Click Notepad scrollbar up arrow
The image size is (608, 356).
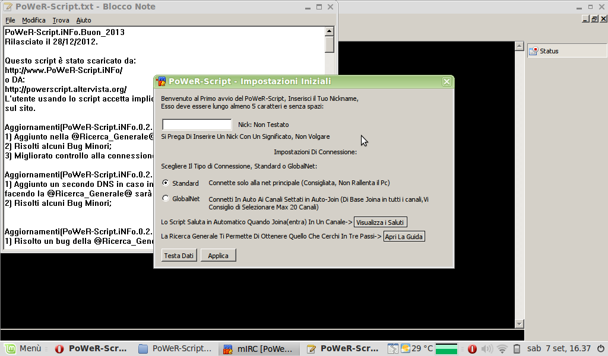(x=329, y=31)
